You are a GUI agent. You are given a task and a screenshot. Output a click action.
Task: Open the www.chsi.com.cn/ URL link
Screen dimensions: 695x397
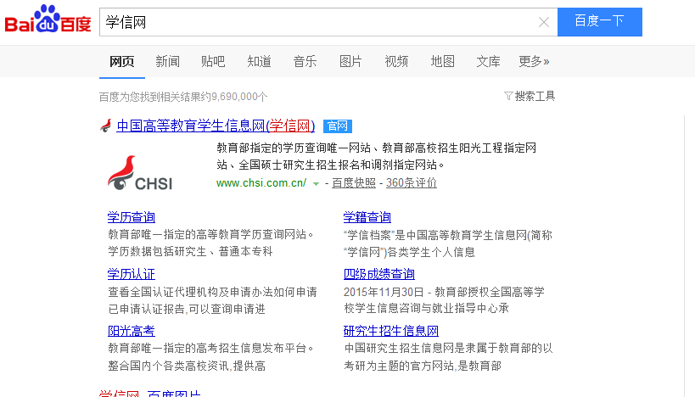tap(261, 183)
